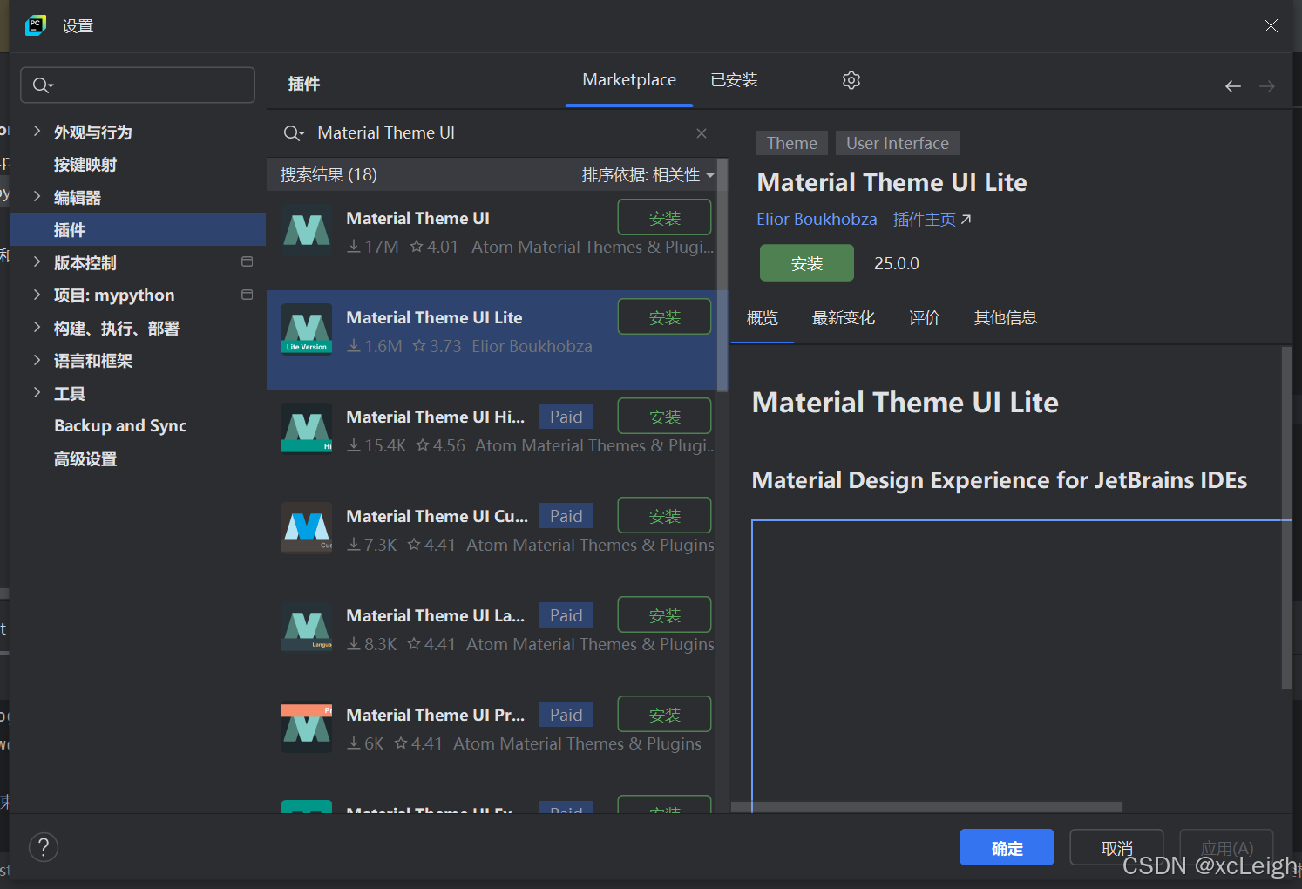Click the Material Theme UI La... logo
Viewport: 1302px width, 889px height.
click(x=307, y=628)
